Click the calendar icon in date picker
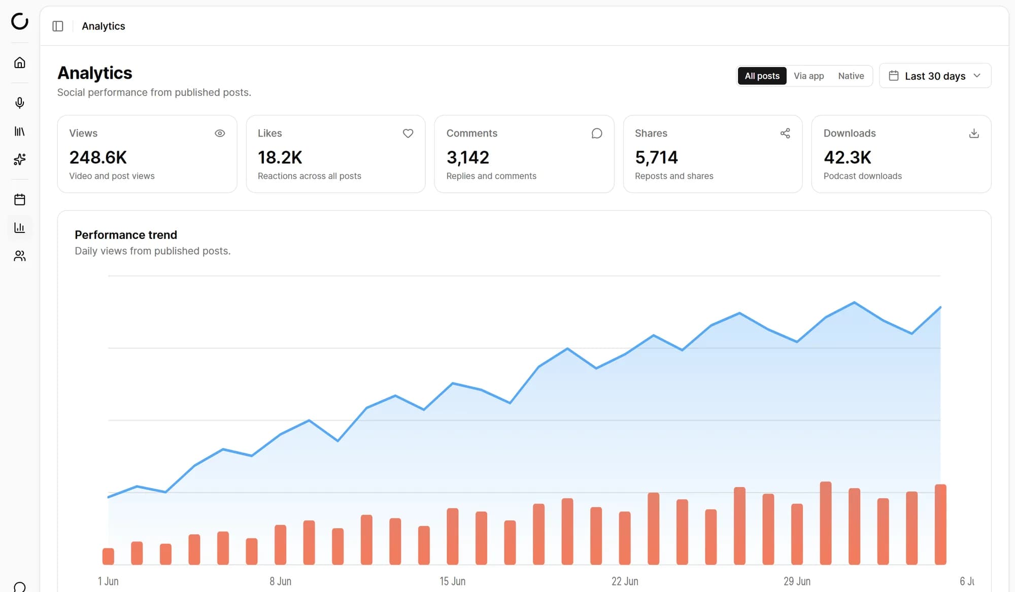The image size is (1015, 592). [x=894, y=76]
